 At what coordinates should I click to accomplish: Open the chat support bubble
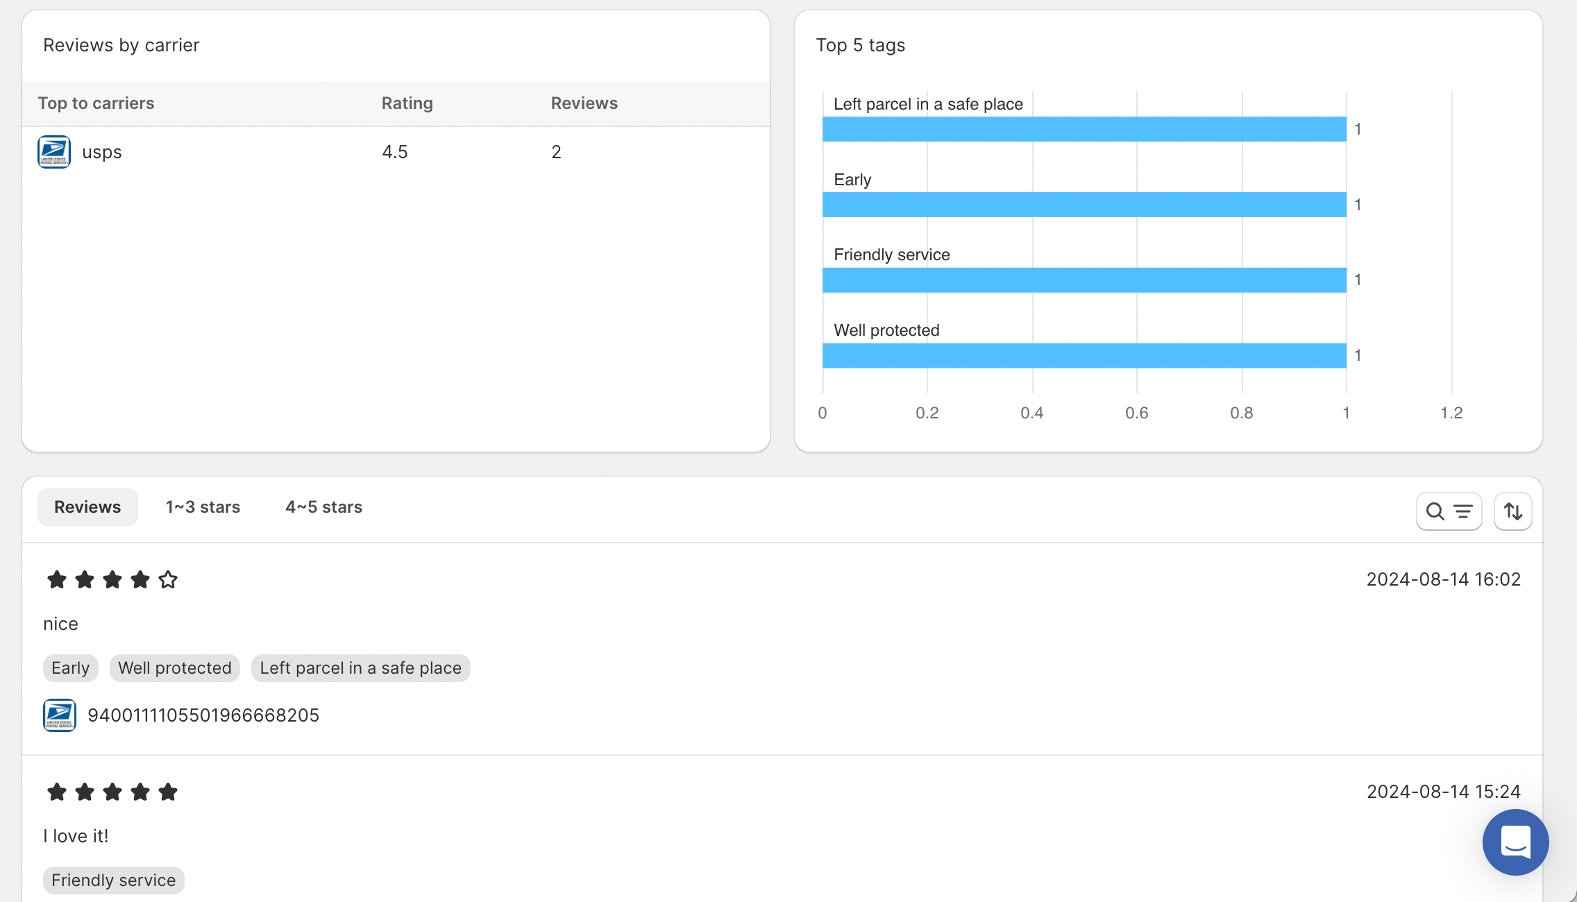tap(1515, 842)
